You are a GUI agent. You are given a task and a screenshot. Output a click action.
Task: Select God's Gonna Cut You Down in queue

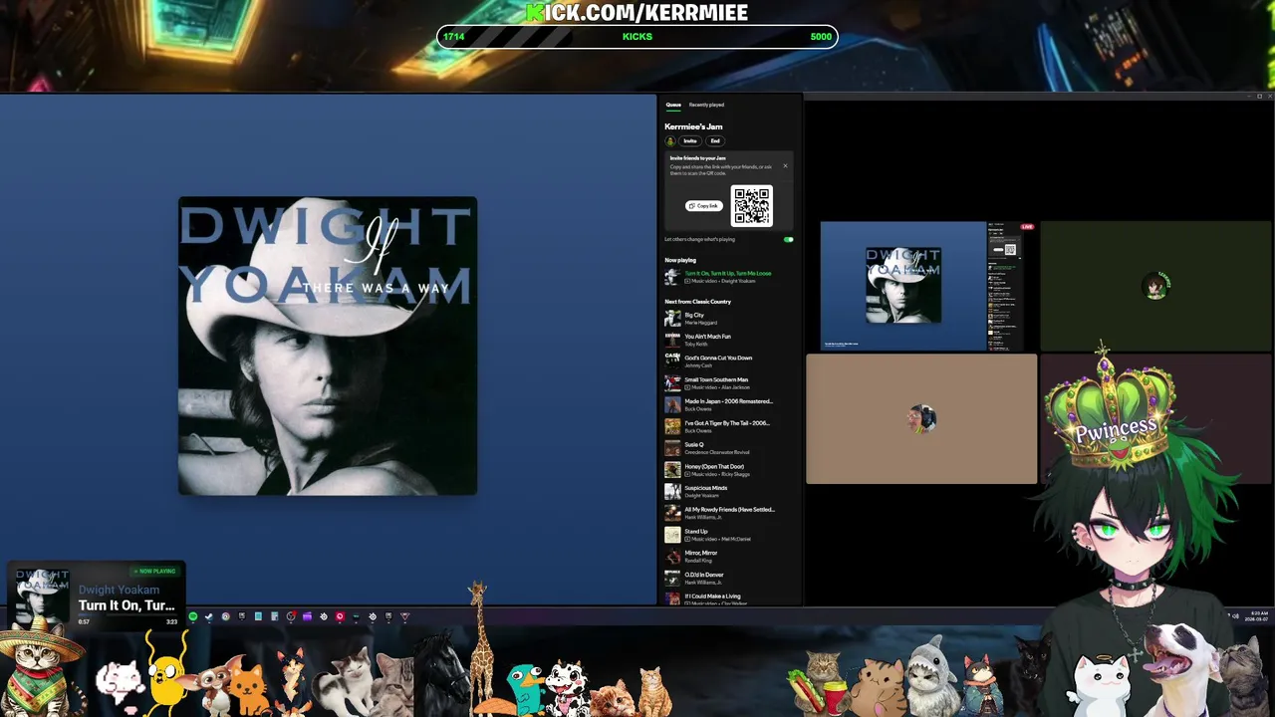[730, 361]
